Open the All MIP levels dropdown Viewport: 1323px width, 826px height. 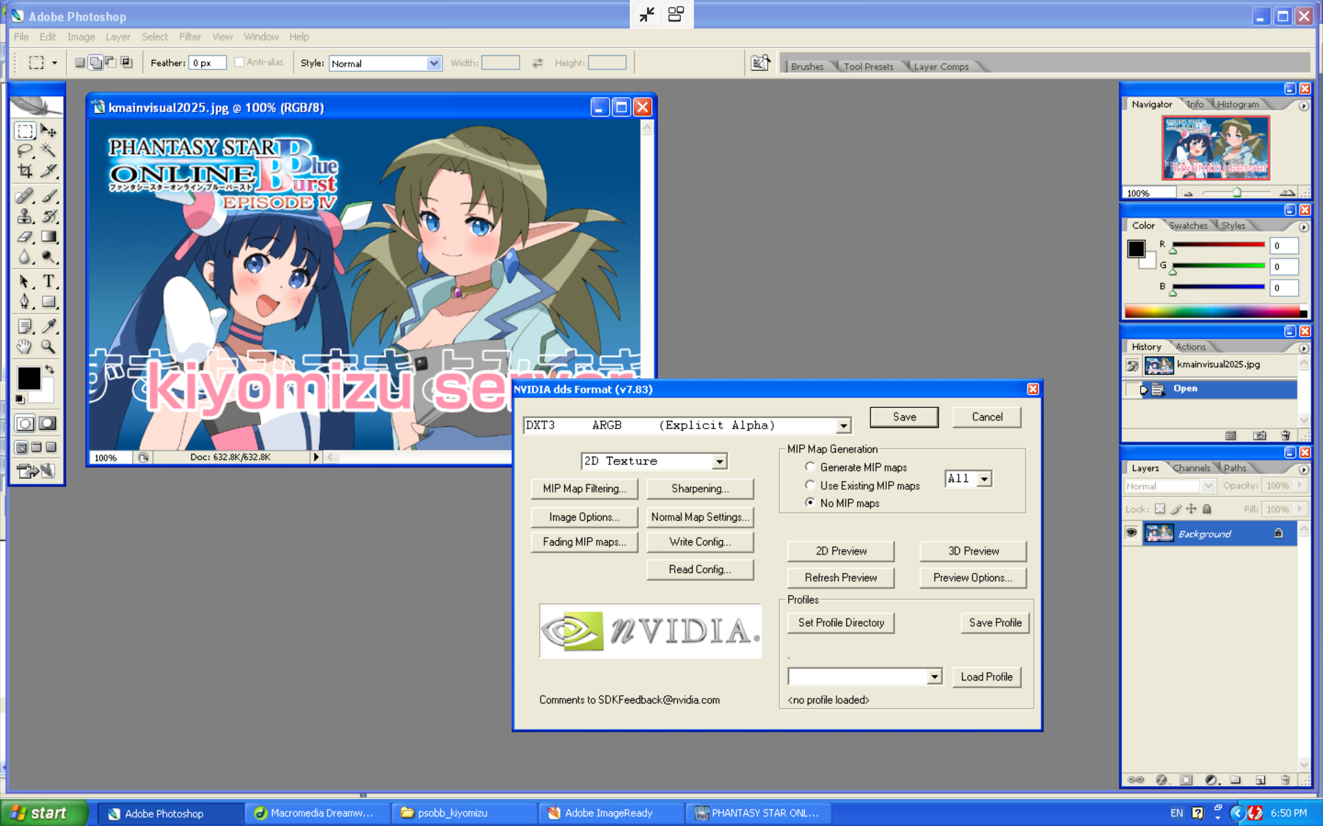point(984,479)
